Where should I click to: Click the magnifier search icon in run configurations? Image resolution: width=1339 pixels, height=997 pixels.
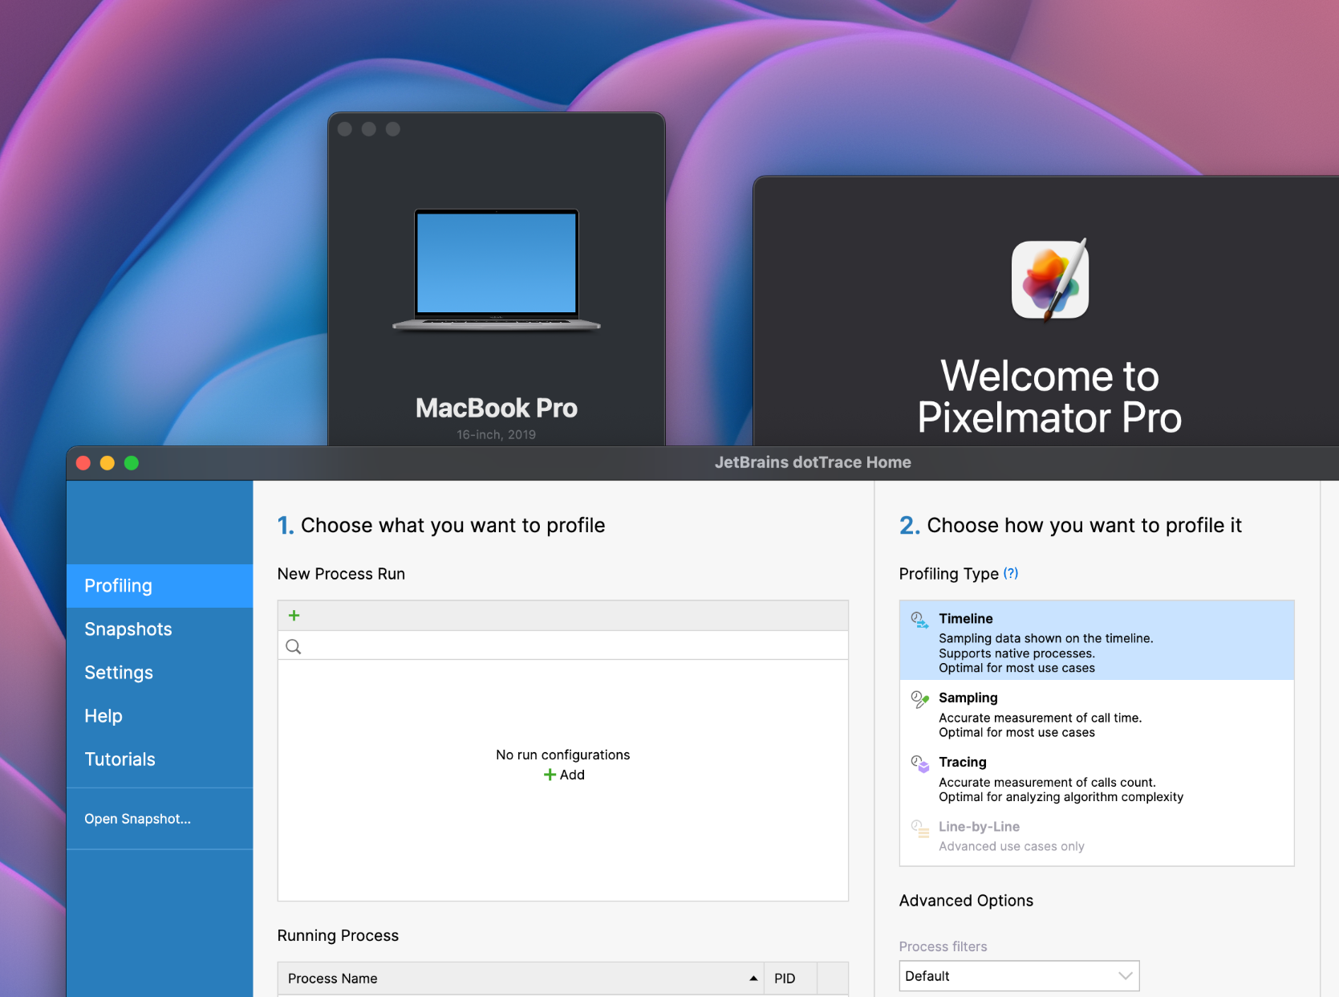(294, 646)
